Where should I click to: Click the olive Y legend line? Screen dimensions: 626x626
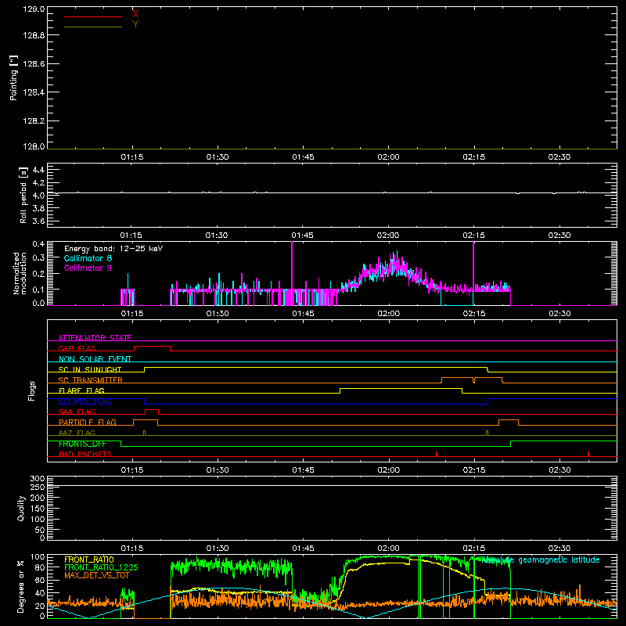(x=93, y=27)
